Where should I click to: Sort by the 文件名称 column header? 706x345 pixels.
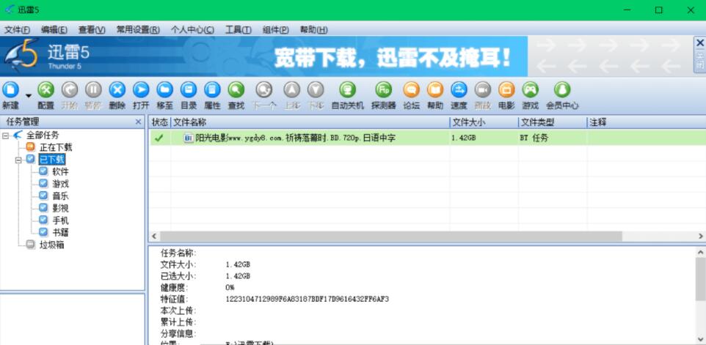point(310,122)
